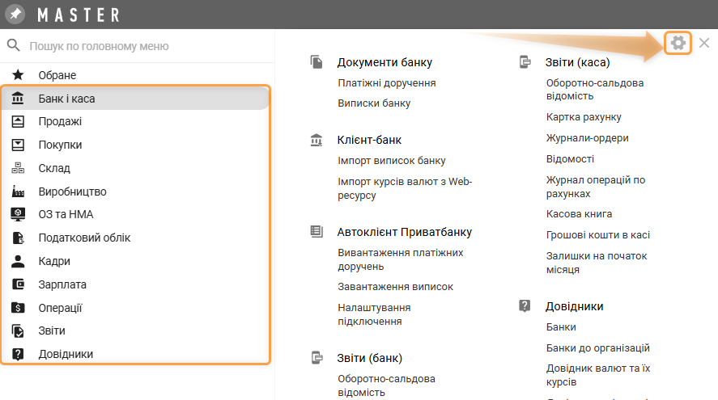718x400 pixels.
Task: Open the Продажі menu section
Action: click(x=60, y=121)
